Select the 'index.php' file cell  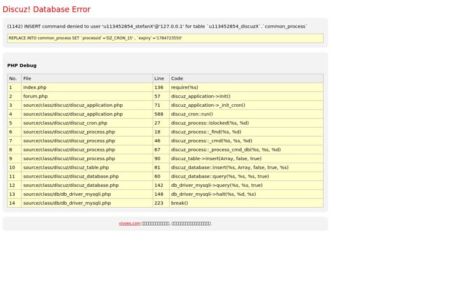point(87,88)
